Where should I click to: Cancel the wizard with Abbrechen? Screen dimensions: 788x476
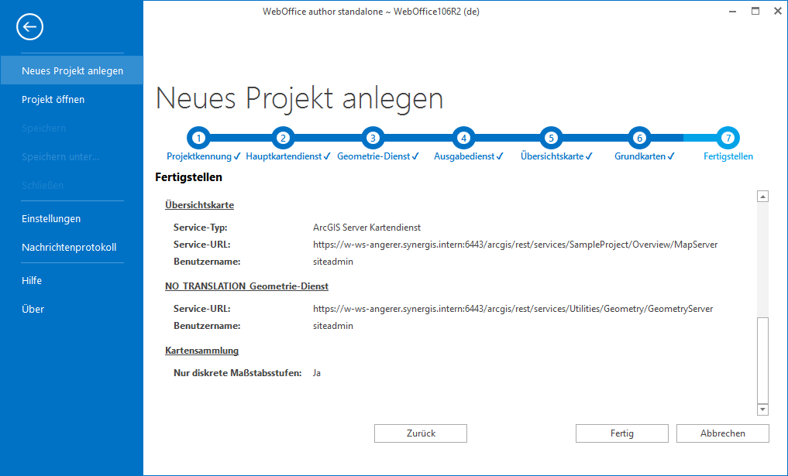tap(722, 433)
